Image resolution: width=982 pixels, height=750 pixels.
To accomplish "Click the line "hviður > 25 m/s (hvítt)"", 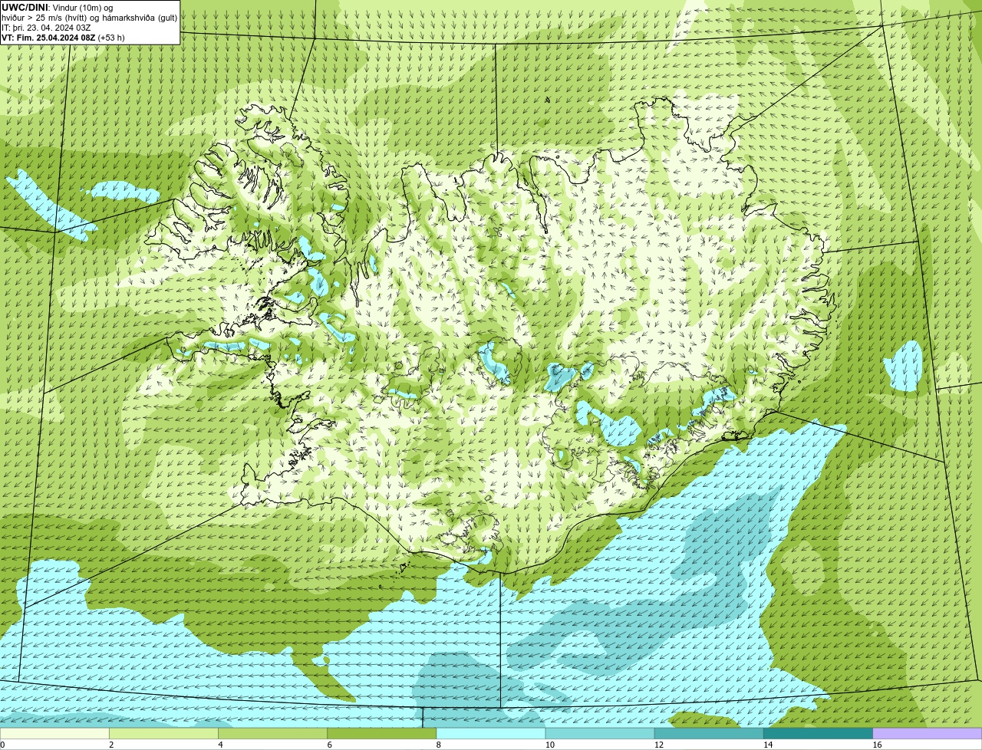I will coord(46,17).
